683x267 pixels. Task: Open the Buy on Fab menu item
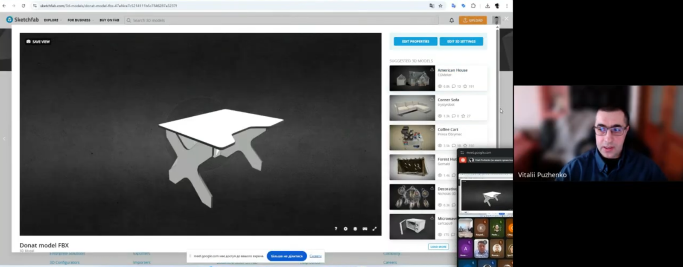(x=109, y=20)
